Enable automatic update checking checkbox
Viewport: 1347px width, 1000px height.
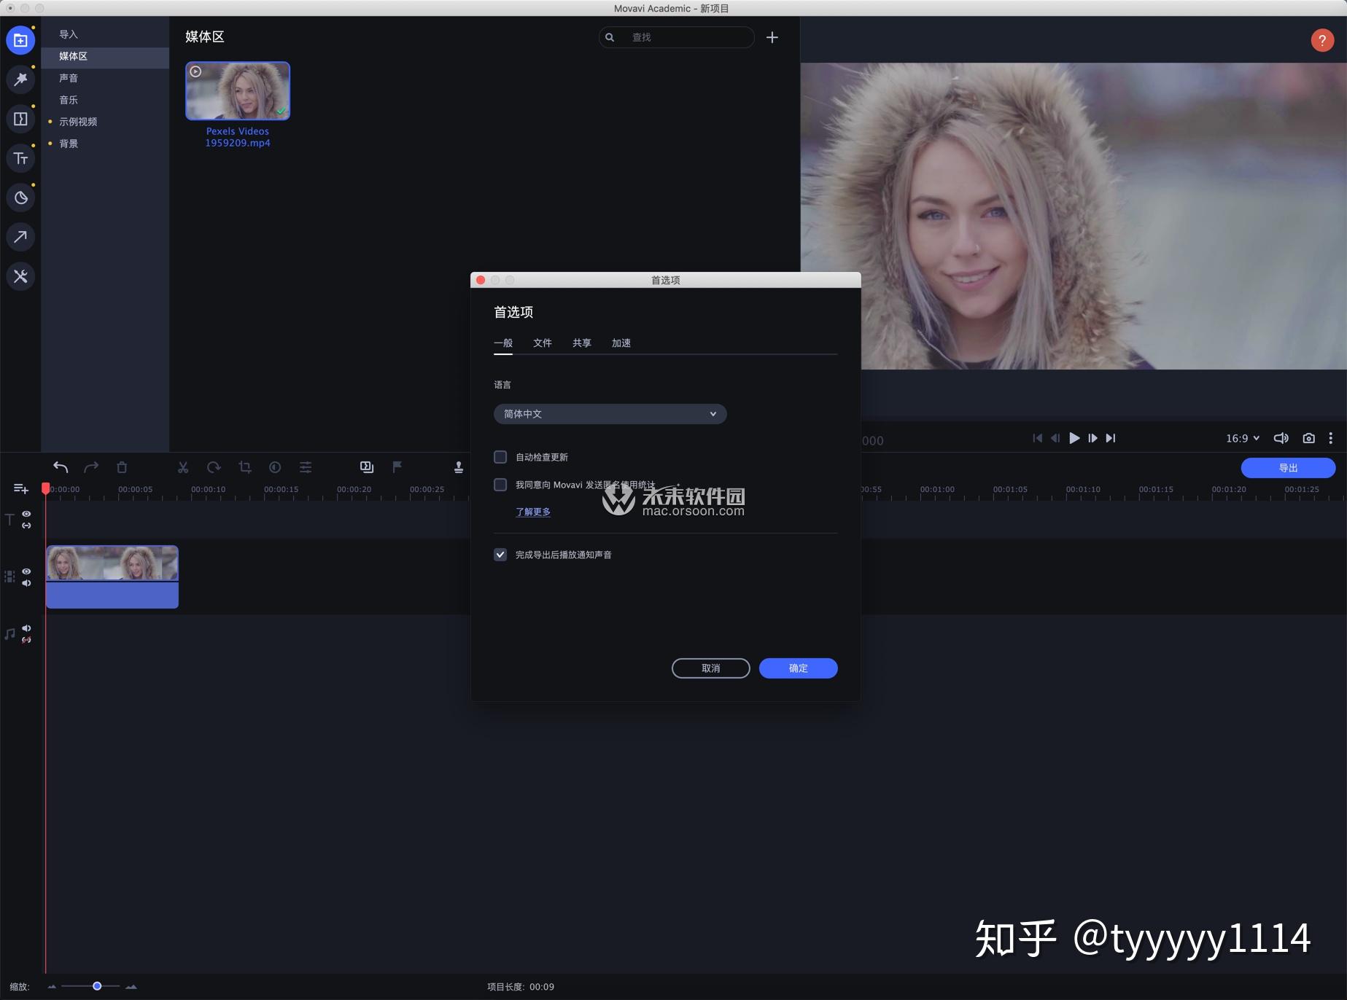point(500,457)
